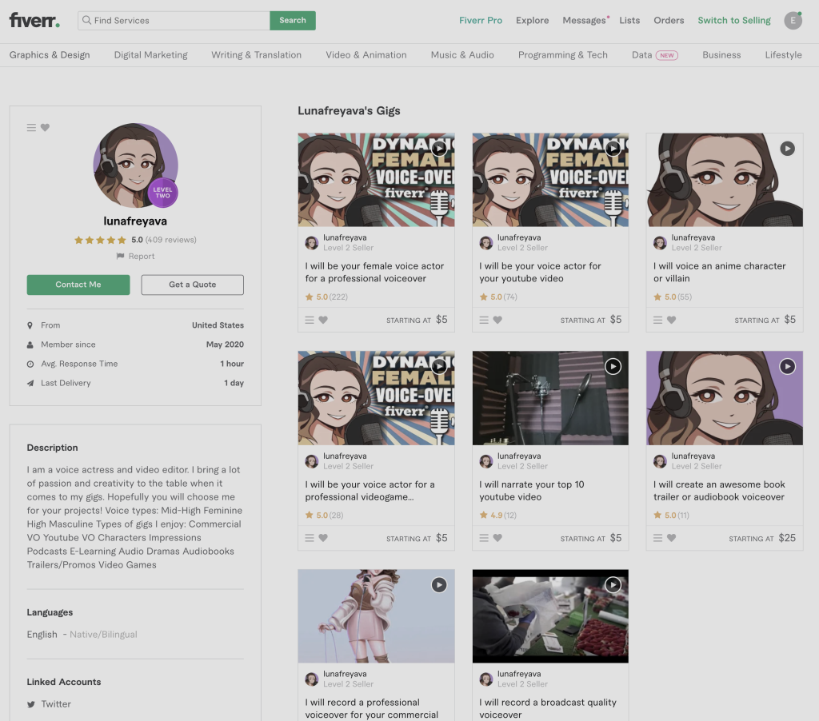Add youtube video voice actor gig to list
The height and width of the screenshot is (721, 819).
484,320
